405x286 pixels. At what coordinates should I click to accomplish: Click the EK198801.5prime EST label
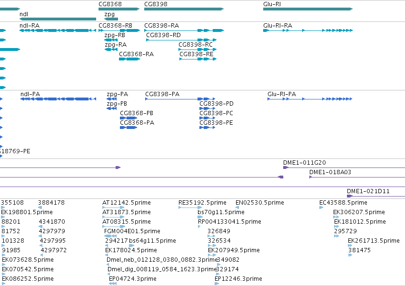[27, 212]
